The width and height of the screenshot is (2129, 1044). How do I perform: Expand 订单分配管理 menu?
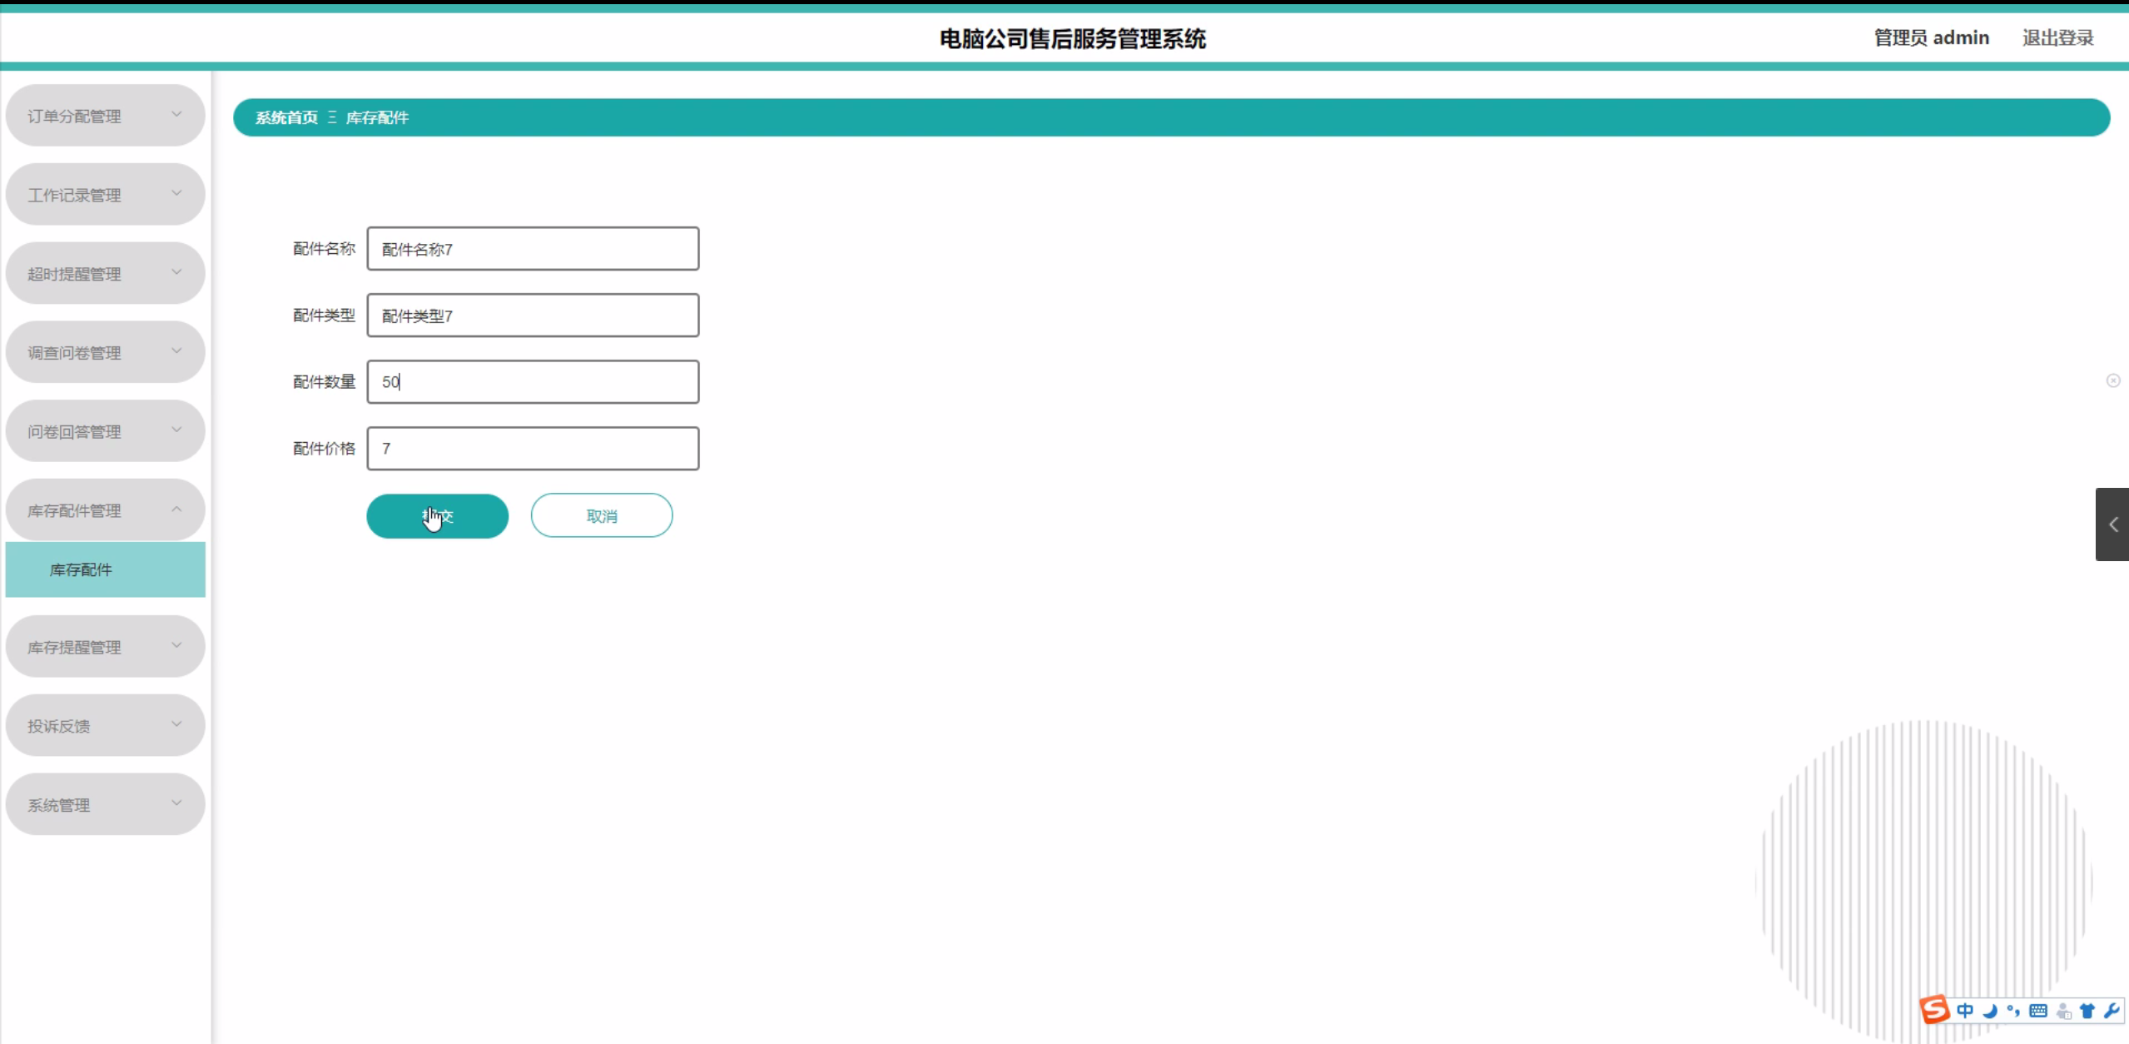[x=105, y=116]
